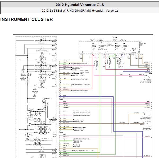The width and height of the screenshot is (159, 158).
Task: Click the charge indicator lamp symbol
Action: [42, 40]
